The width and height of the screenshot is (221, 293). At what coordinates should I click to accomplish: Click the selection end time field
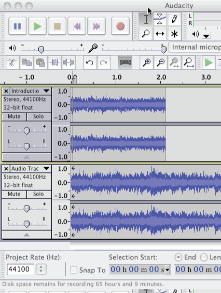pos(198,270)
